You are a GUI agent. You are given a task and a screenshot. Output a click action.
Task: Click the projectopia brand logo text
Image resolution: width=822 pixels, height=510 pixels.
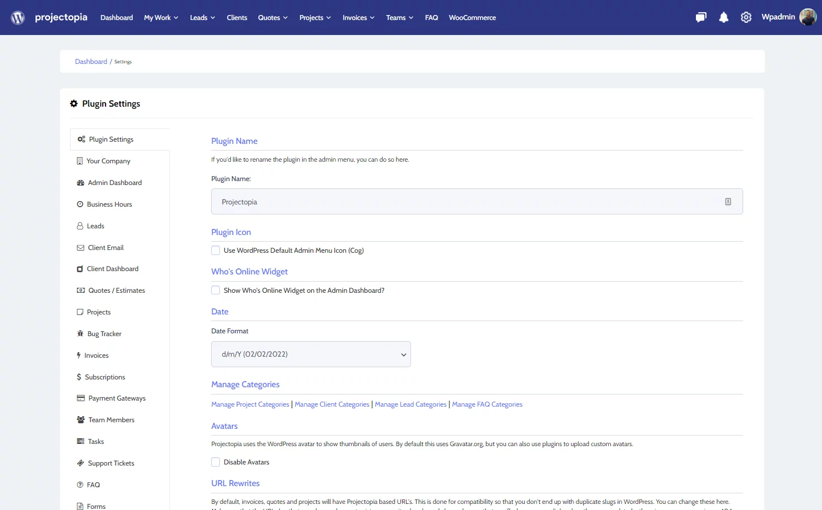tap(61, 17)
